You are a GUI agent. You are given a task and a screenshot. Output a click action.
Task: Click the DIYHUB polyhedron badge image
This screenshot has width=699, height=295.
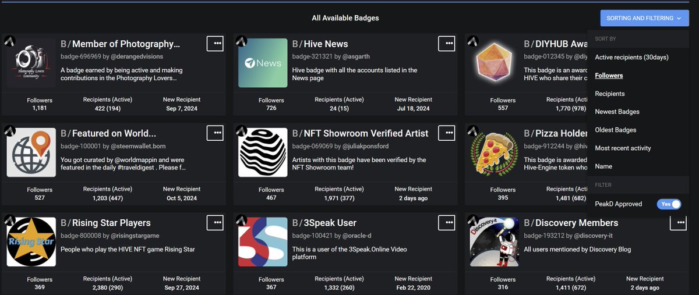[x=494, y=63]
